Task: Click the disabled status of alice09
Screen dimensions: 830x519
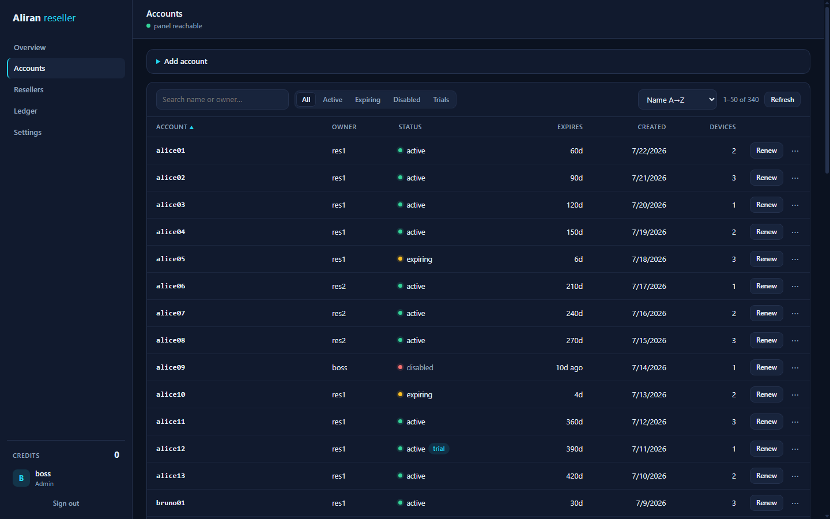Action: (x=416, y=367)
